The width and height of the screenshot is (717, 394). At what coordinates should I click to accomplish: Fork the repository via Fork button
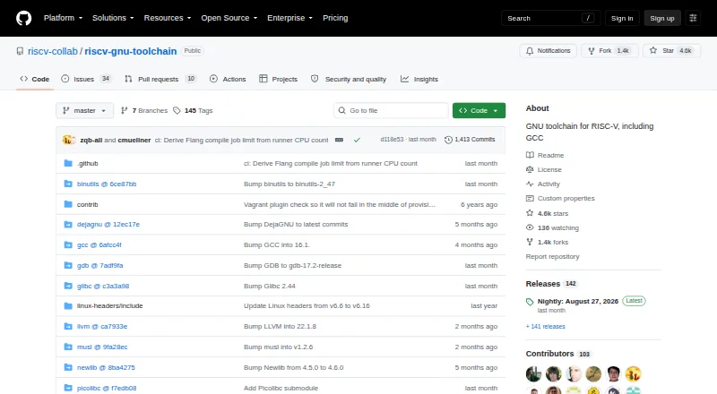click(x=610, y=51)
